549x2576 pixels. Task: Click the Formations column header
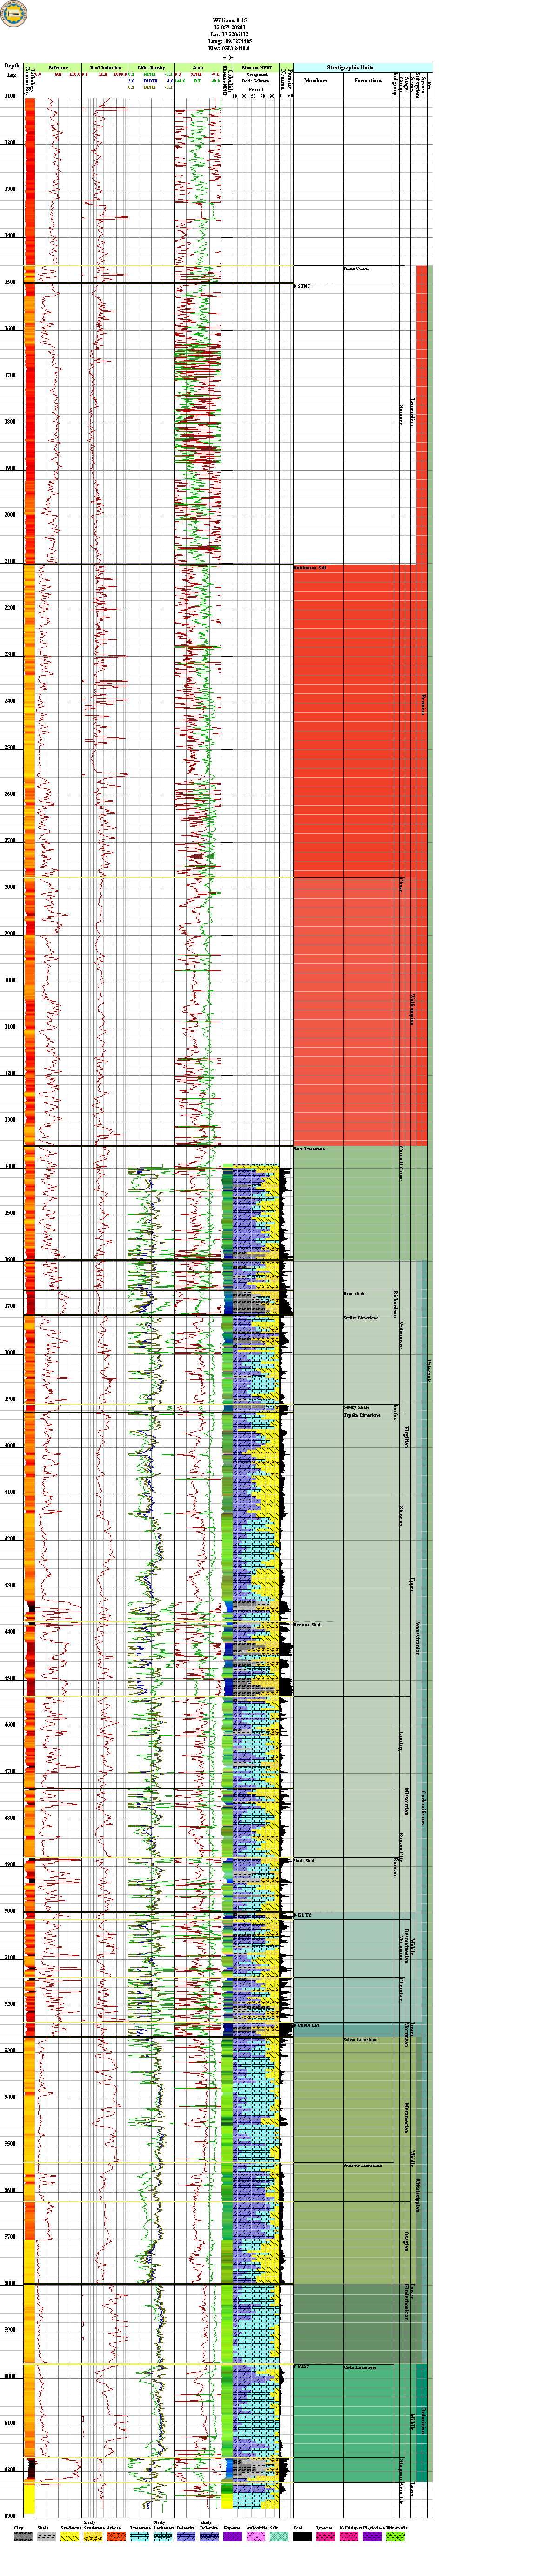pyautogui.click(x=368, y=81)
